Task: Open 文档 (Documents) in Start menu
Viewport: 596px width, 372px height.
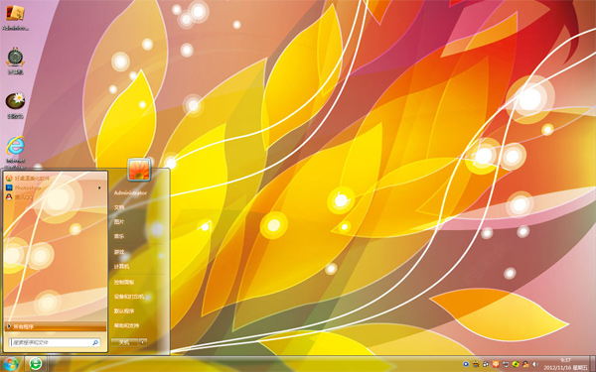Action: pos(119,207)
